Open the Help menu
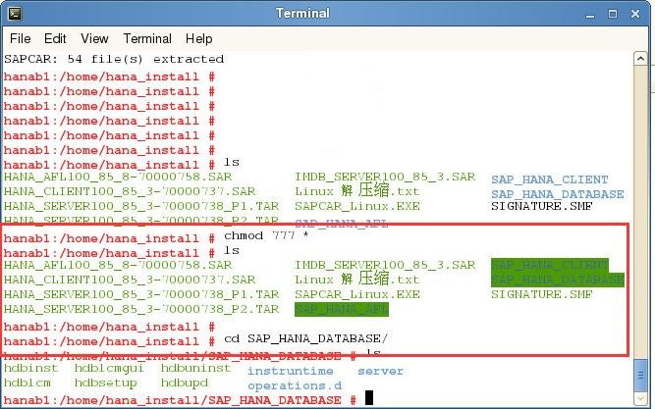This screenshot has height=409, width=655. [x=198, y=39]
